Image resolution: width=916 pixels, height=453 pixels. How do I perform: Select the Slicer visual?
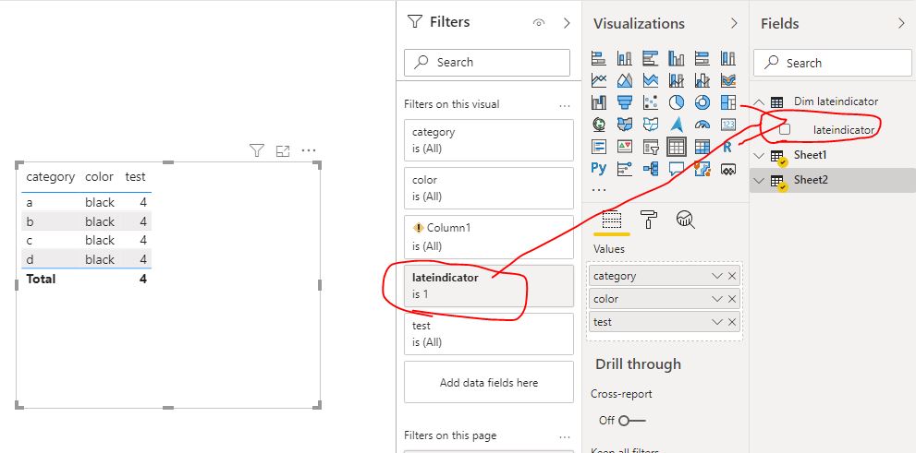point(650,147)
